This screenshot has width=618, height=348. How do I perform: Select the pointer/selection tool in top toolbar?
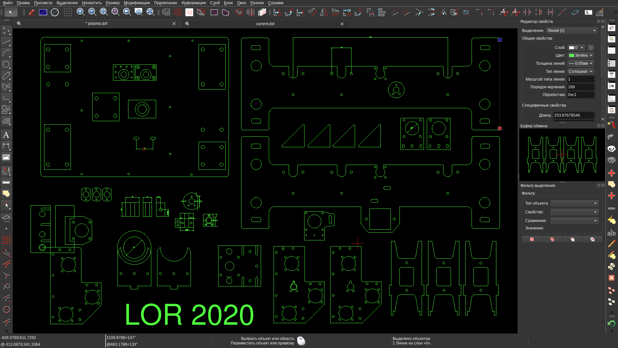[x=11, y=12]
